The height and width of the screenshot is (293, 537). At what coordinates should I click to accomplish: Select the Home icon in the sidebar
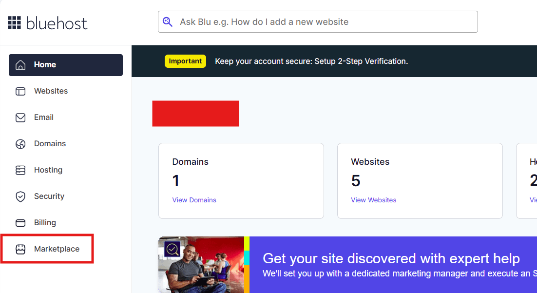(x=20, y=64)
